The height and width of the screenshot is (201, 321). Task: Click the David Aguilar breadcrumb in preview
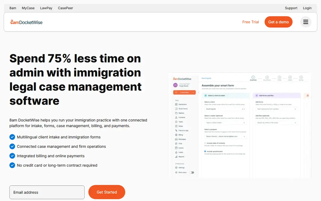[x=206, y=78]
